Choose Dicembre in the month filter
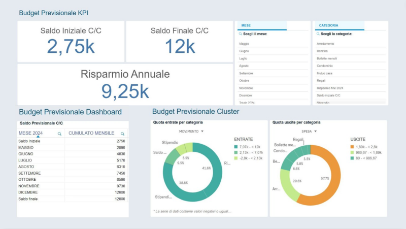The height and width of the screenshot is (229, 406). coord(245,95)
